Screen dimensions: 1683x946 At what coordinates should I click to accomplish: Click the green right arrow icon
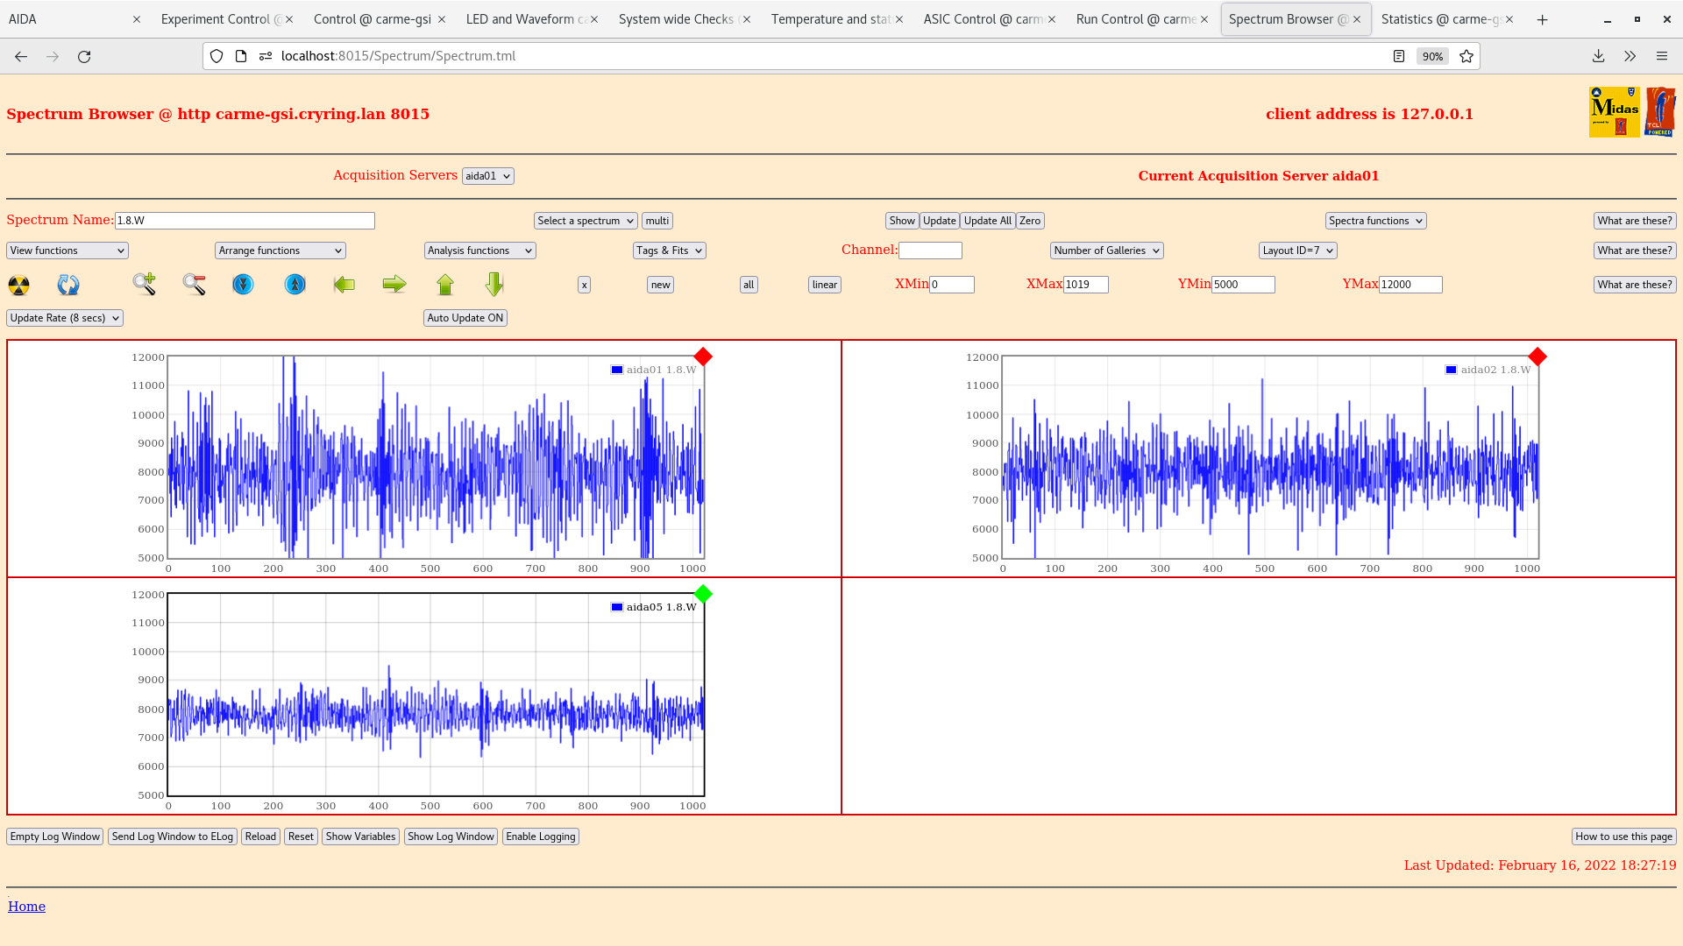pos(394,284)
